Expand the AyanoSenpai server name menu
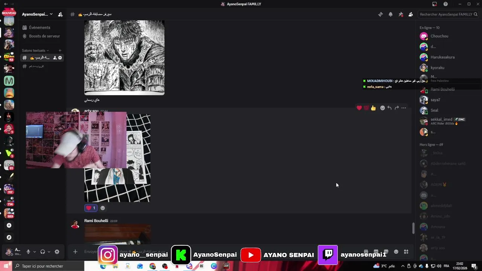Viewport: 482px width, 271px height. point(37,14)
